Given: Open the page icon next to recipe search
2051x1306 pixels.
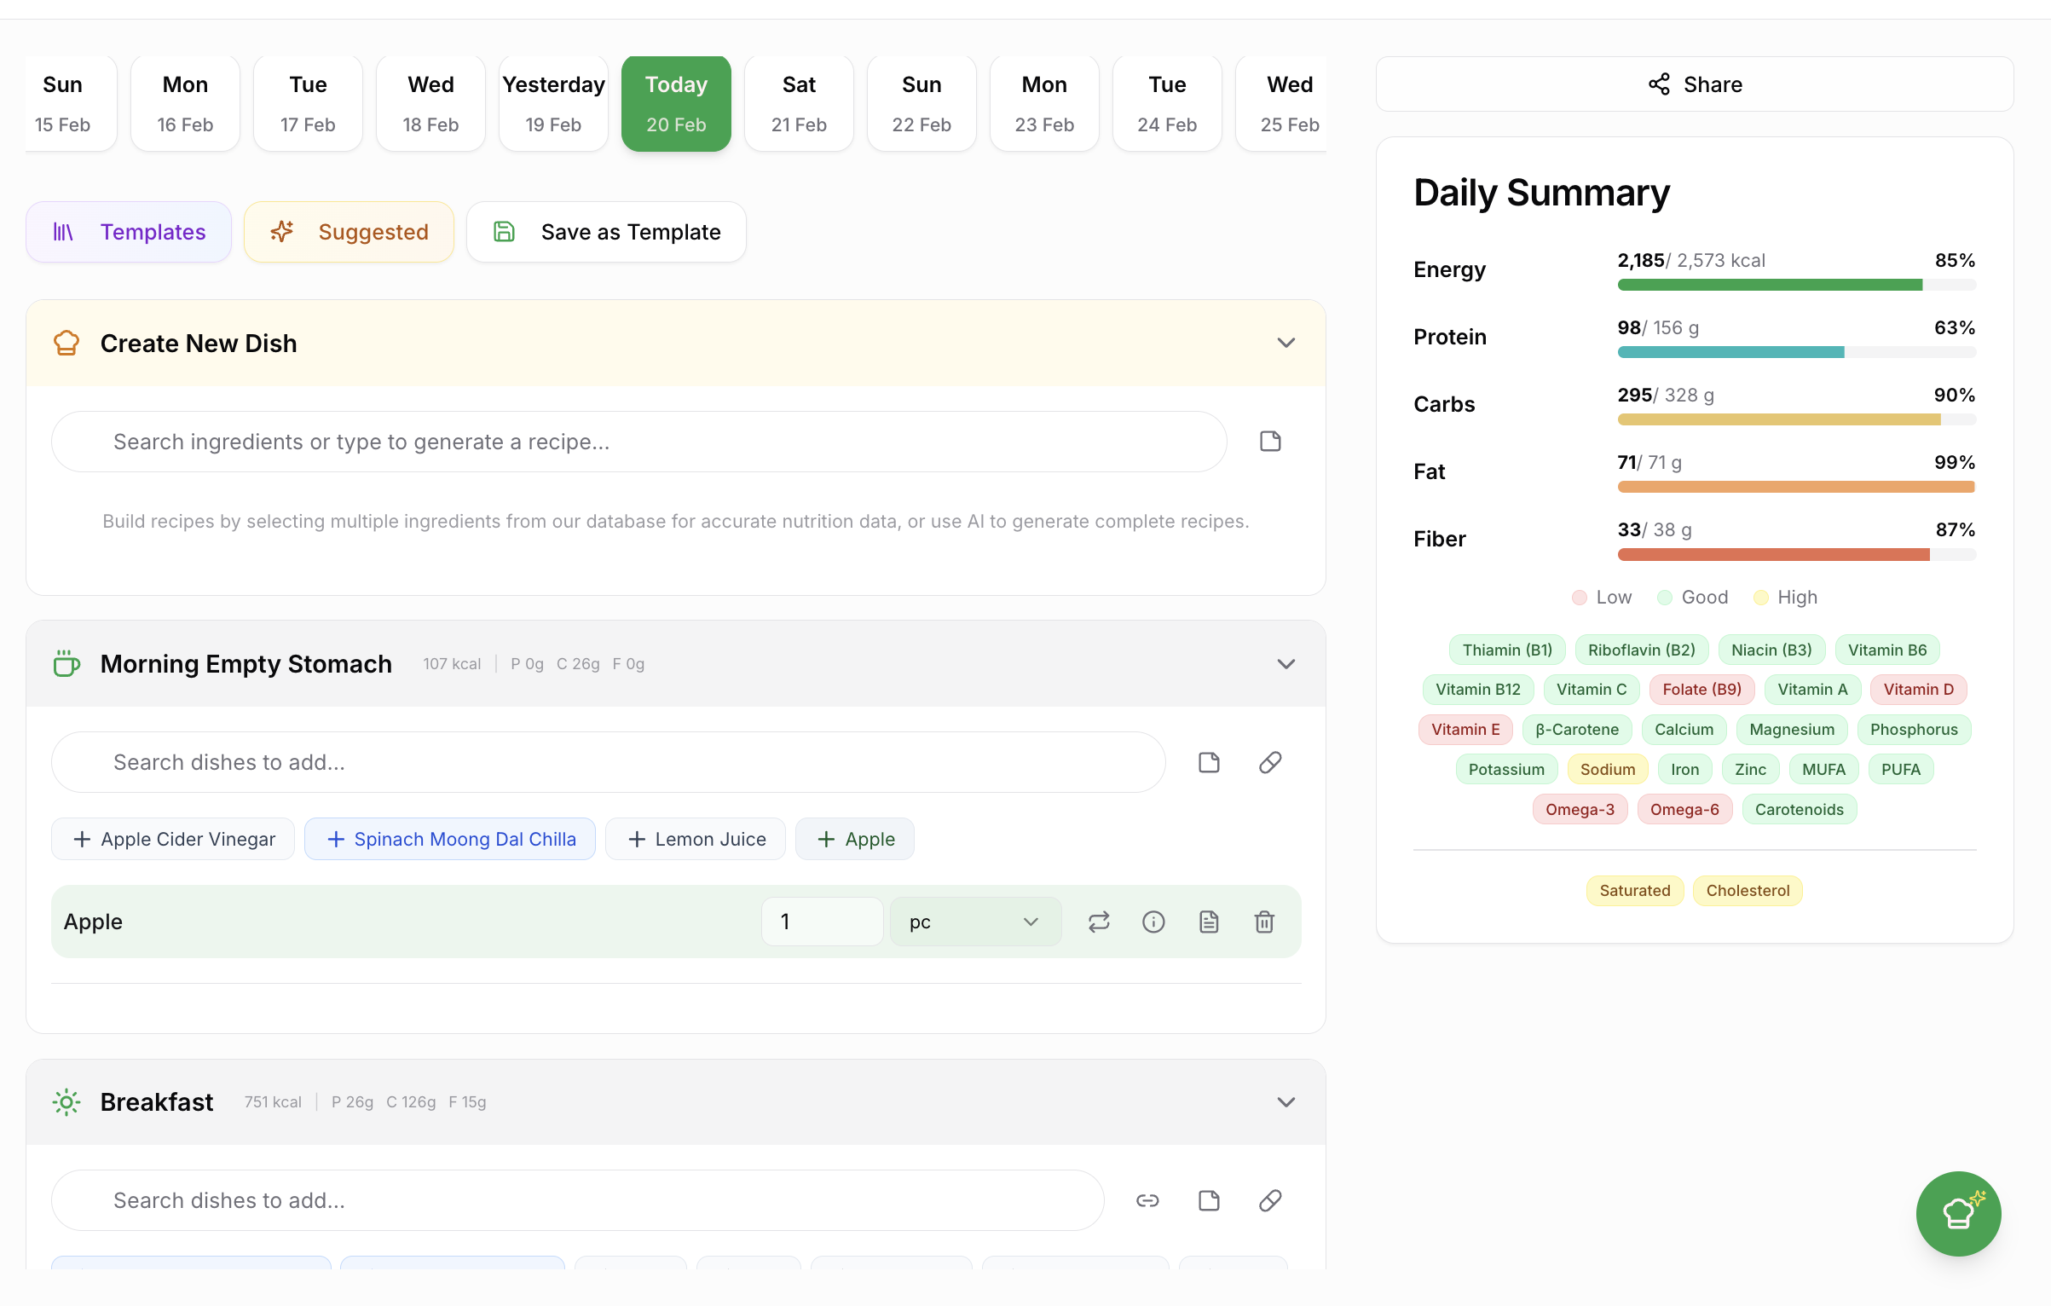Looking at the screenshot, I should [x=1269, y=441].
